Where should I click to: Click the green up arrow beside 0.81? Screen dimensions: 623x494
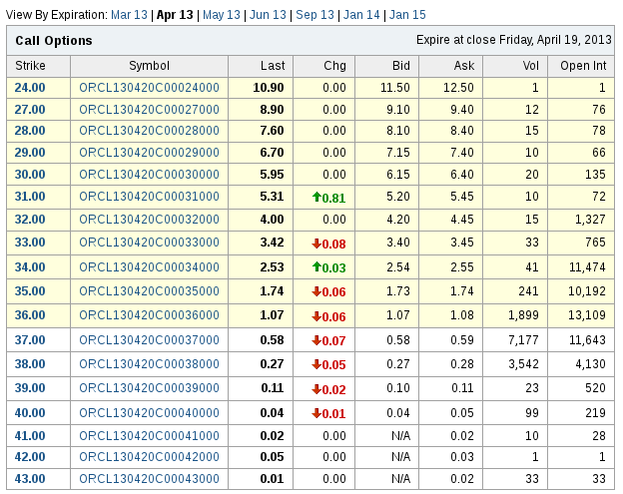click(x=316, y=197)
